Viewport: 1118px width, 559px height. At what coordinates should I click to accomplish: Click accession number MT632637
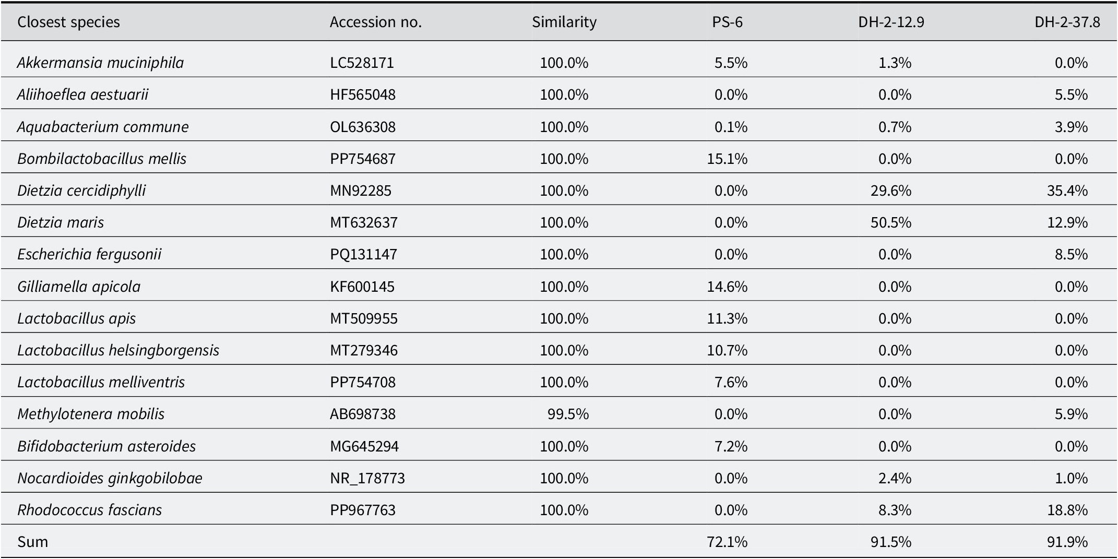click(364, 222)
